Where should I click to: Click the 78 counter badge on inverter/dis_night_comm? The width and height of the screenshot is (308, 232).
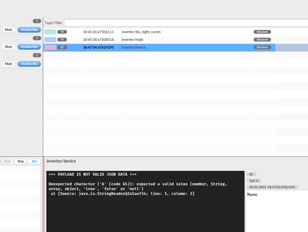[62, 32]
